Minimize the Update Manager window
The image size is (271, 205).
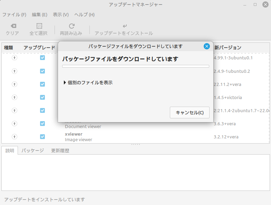point(245,5)
